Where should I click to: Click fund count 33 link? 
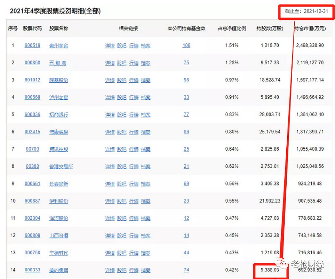[x=186, y=97]
